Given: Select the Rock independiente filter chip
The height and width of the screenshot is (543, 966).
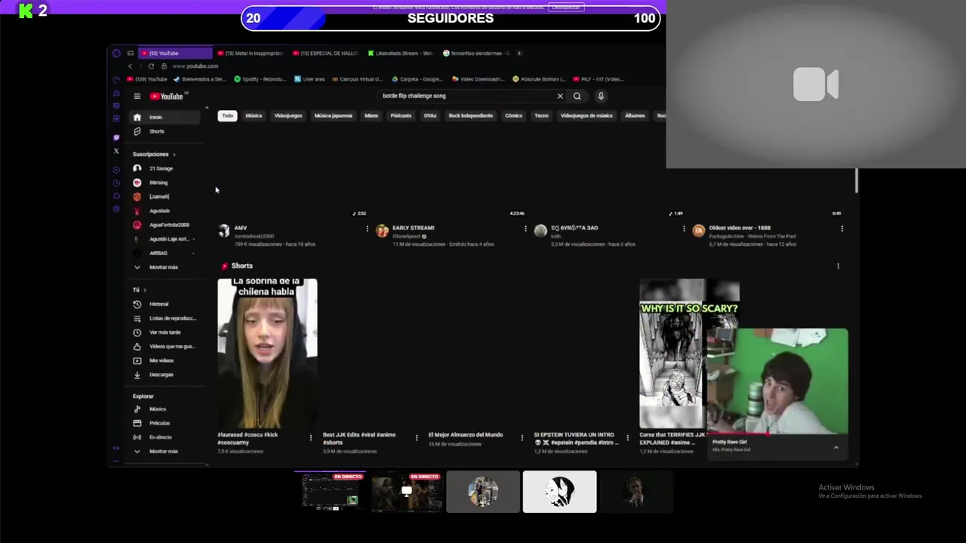Looking at the screenshot, I should 471,115.
